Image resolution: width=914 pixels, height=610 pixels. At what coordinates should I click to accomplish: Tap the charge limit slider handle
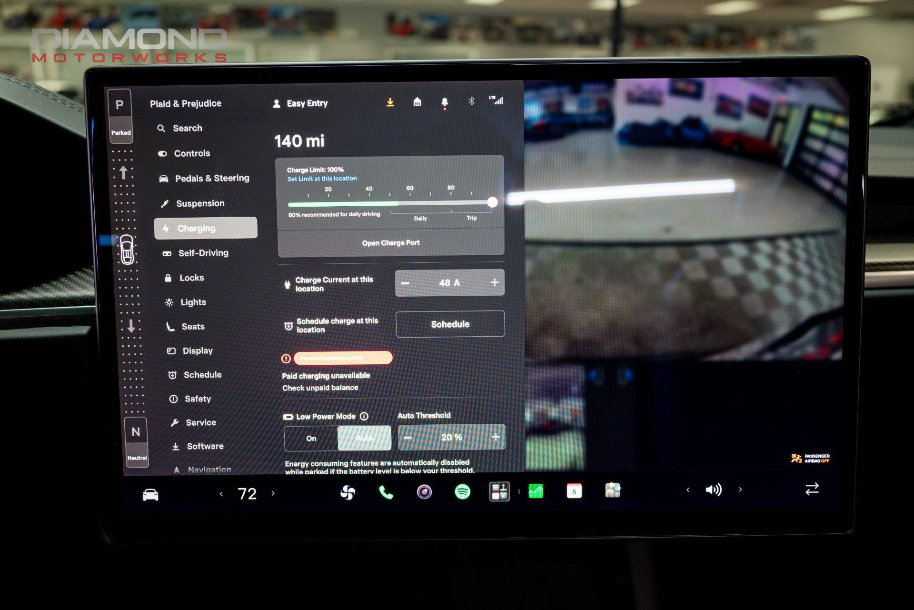point(493,202)
